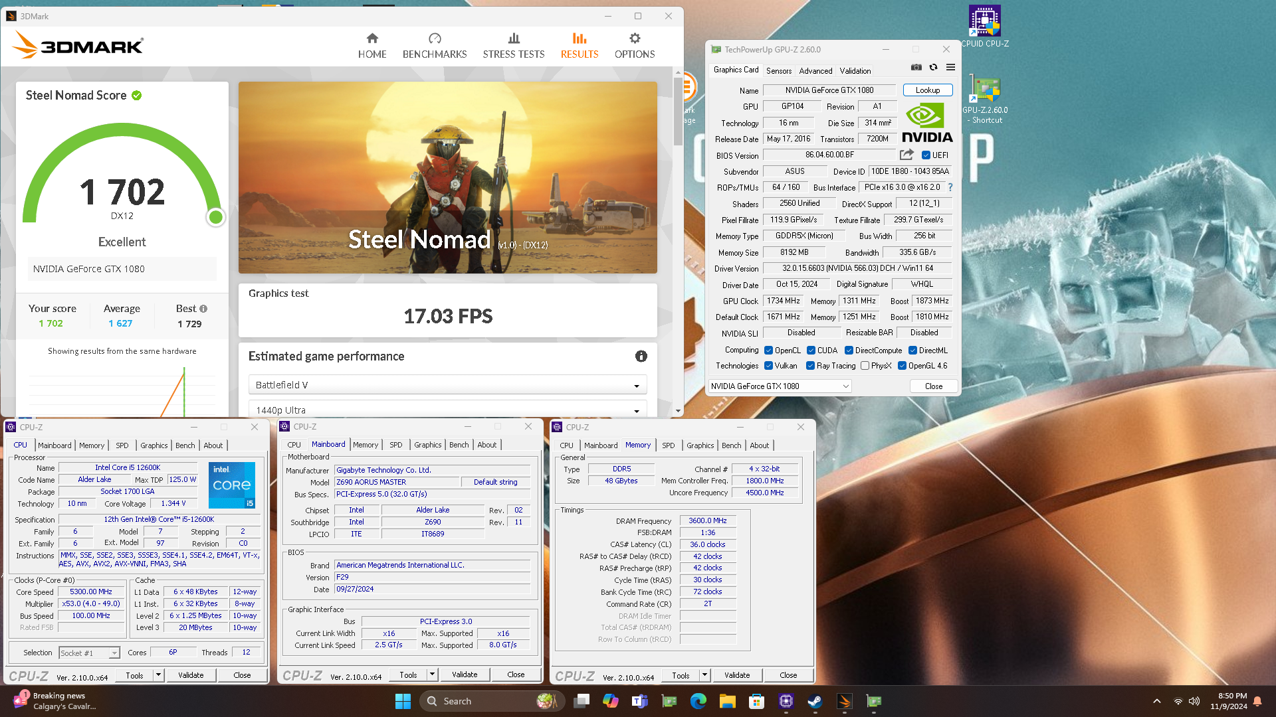Open Bench tab in CPU-Z CPU window
This screenshot has height=717, width=1276.
[x=185, y=445]
